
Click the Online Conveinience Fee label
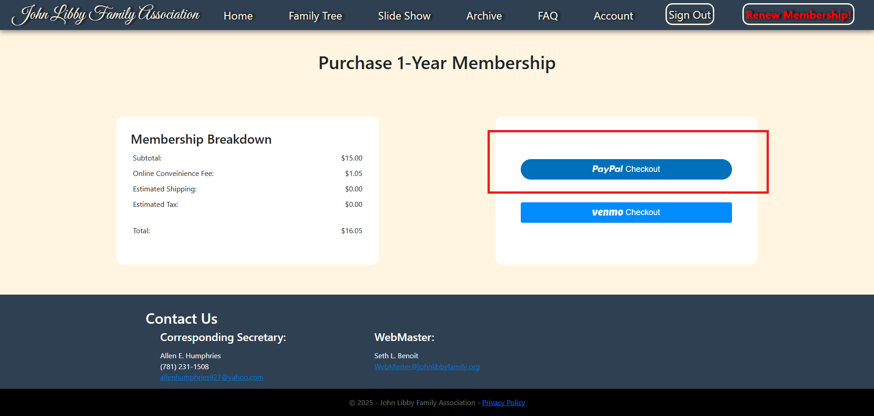point(173,174)
